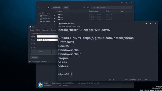Click the Documents icon in the sidebar

point(41,21)
